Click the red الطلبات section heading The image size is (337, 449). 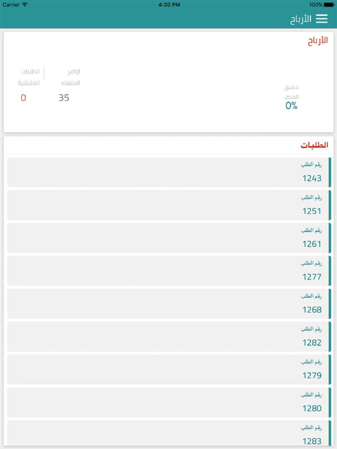[314, 145]
